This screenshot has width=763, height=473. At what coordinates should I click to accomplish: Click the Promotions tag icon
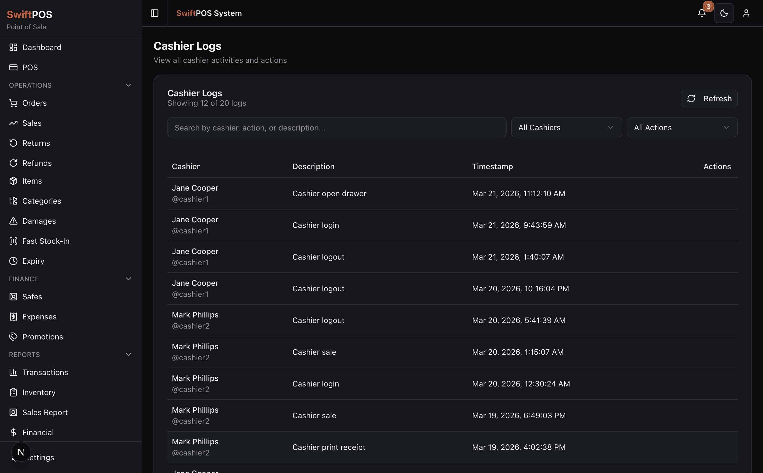point(13,337)
